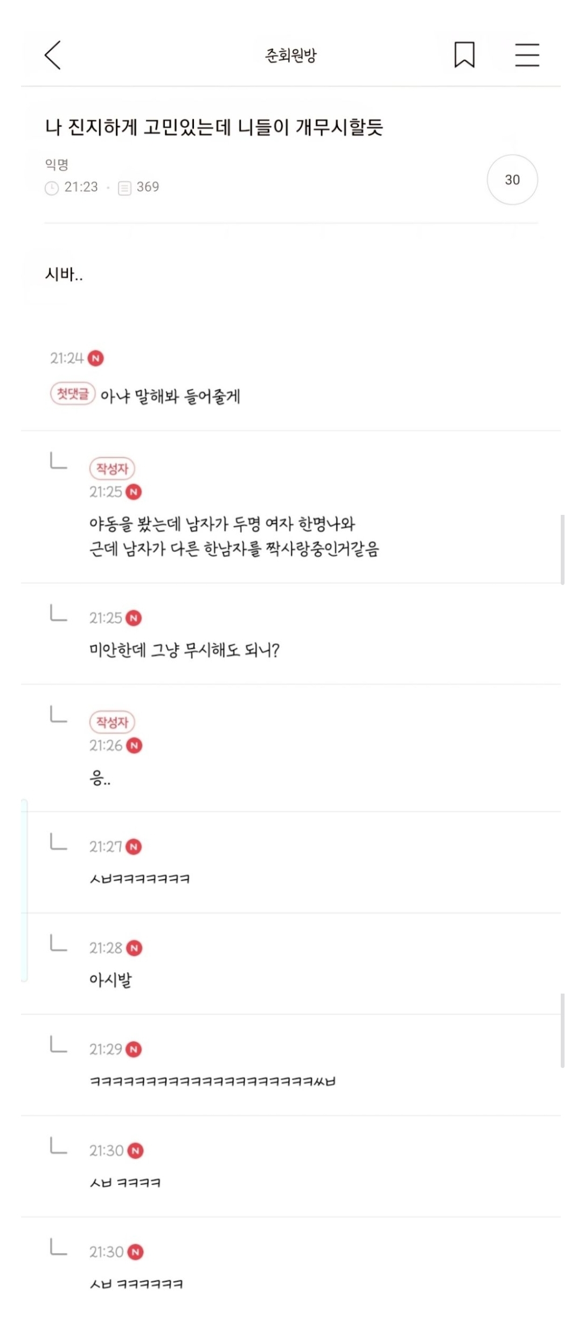578x1330 pixels.
Task: Tap the comment count icon beside 369
Action: [124, 188]
